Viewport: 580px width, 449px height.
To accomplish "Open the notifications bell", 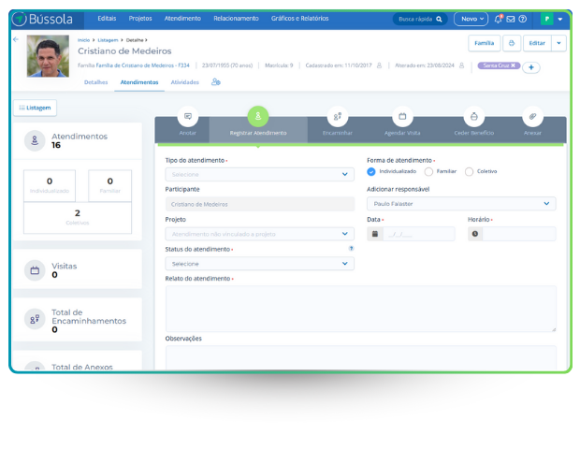I will (499, 19).
